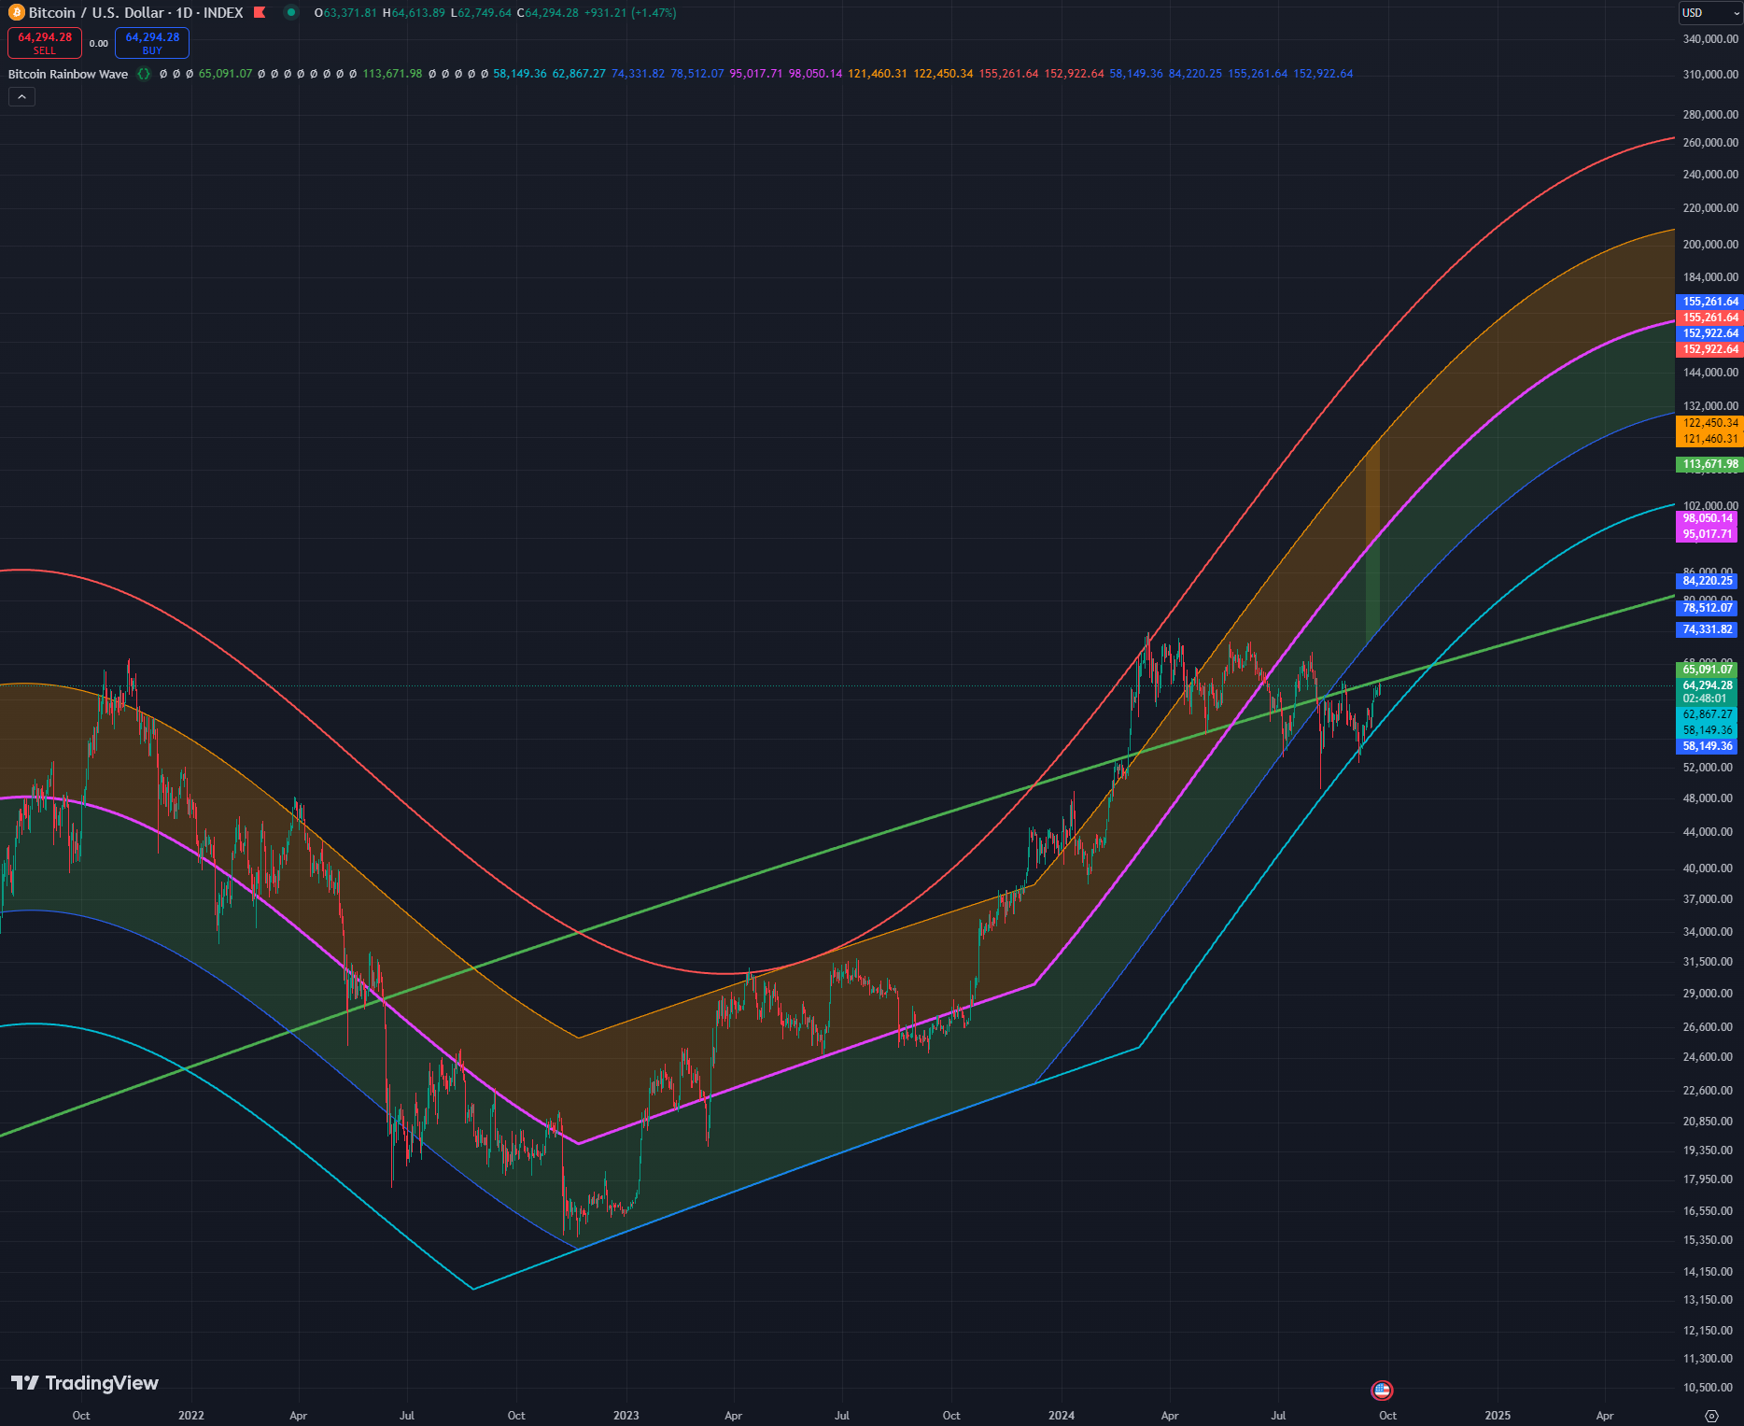Click green 113,671.98 price scale label
Image resolution: width=1744 pixels, height=1426 pixels.
click(x=1709, y=464)
